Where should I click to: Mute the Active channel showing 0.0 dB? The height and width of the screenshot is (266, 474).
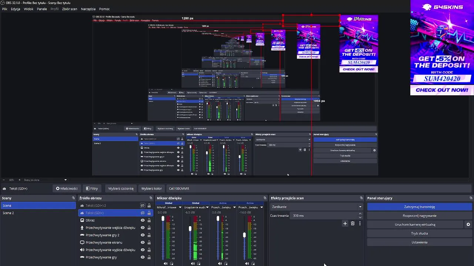[x=220, y=264]
